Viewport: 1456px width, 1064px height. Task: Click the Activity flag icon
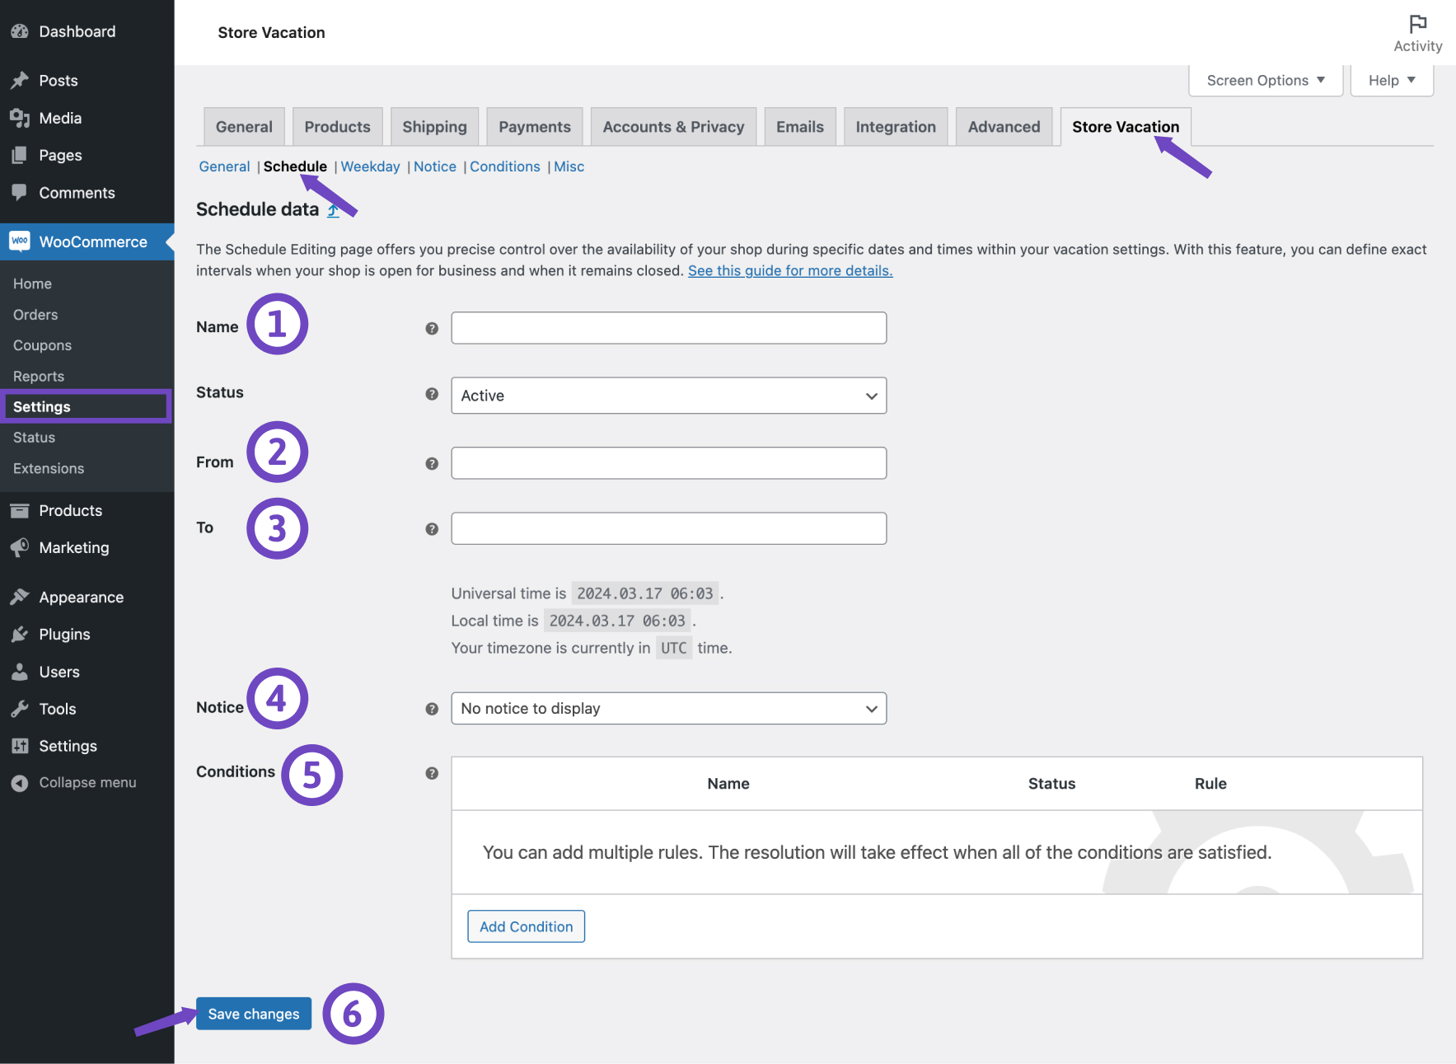point(1417,23)
